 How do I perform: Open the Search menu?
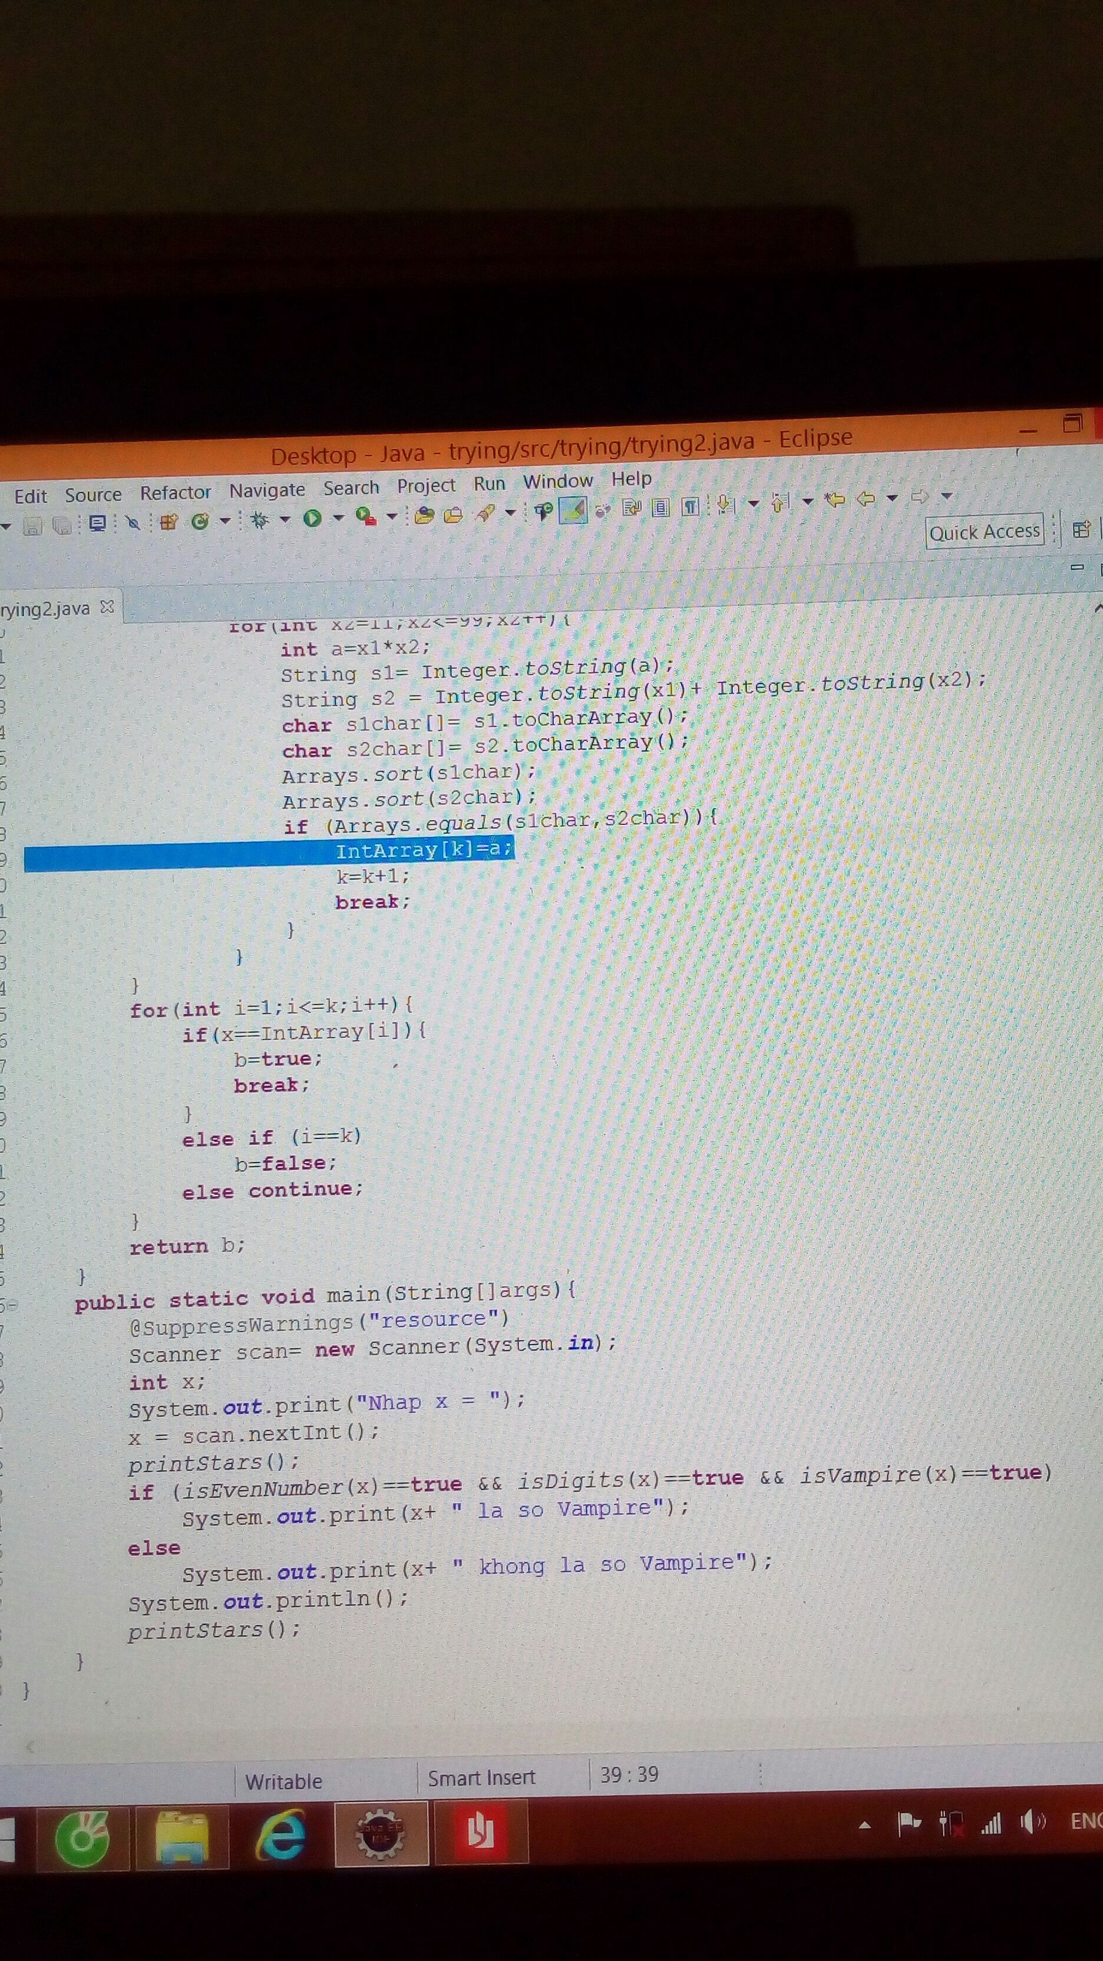click(351, 487)
